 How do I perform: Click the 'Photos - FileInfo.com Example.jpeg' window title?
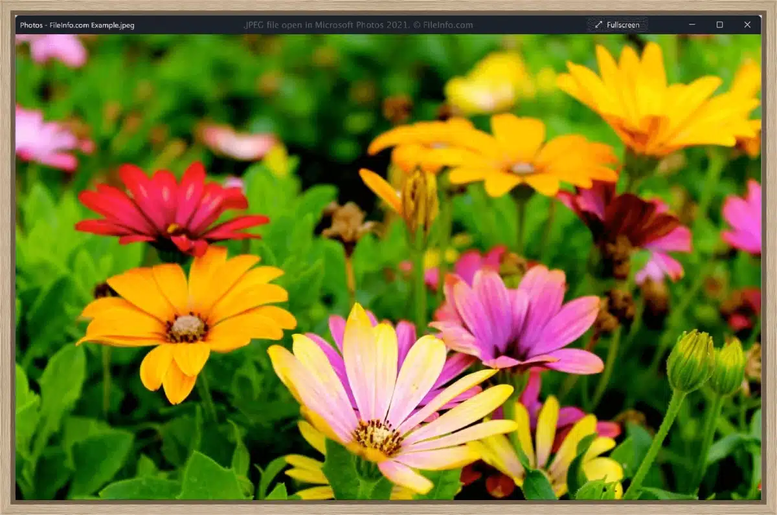pos(77,25)
